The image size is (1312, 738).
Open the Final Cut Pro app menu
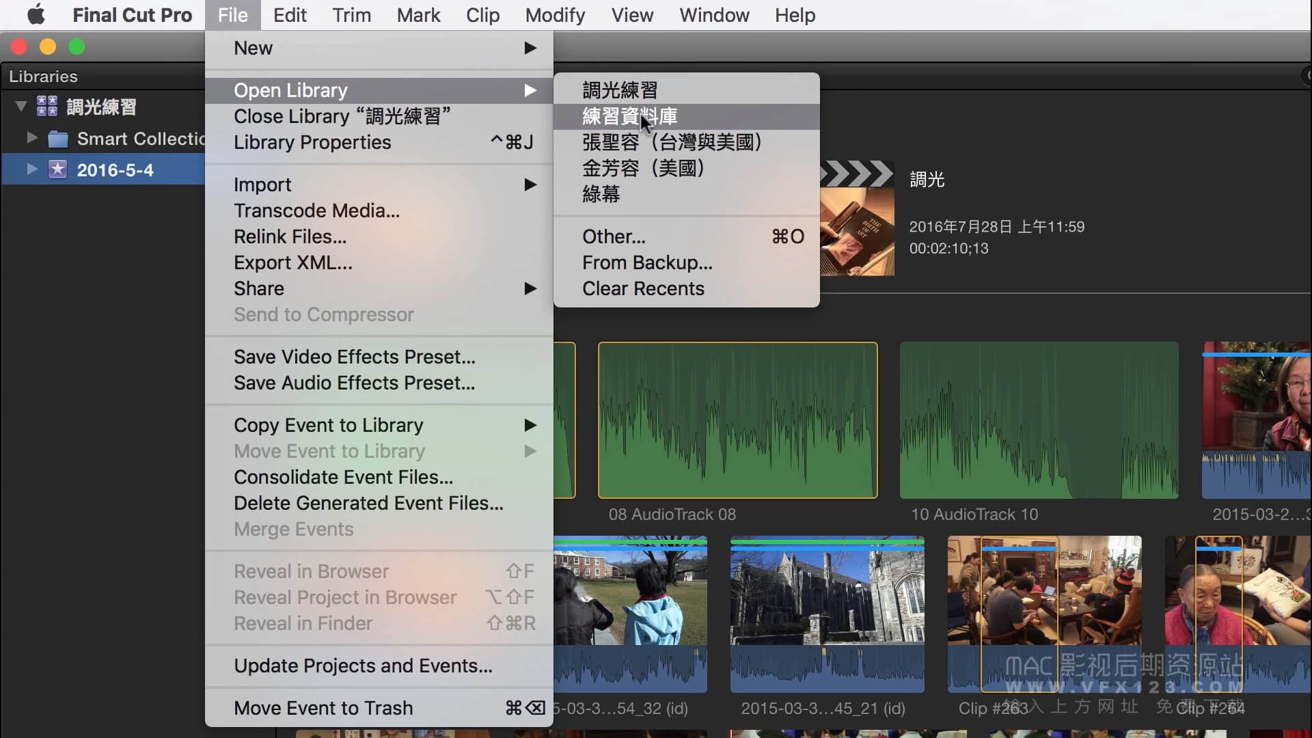(x=133, y=14)
